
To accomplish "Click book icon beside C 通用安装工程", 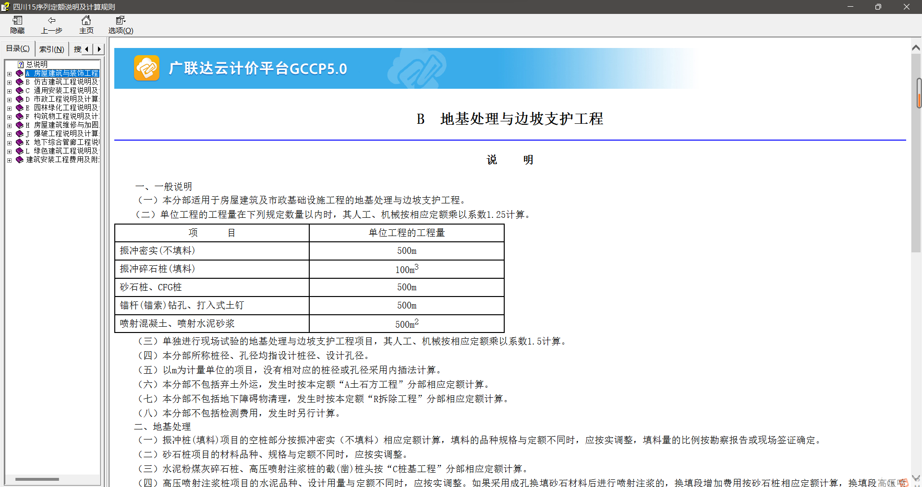I will pos(20,91).
